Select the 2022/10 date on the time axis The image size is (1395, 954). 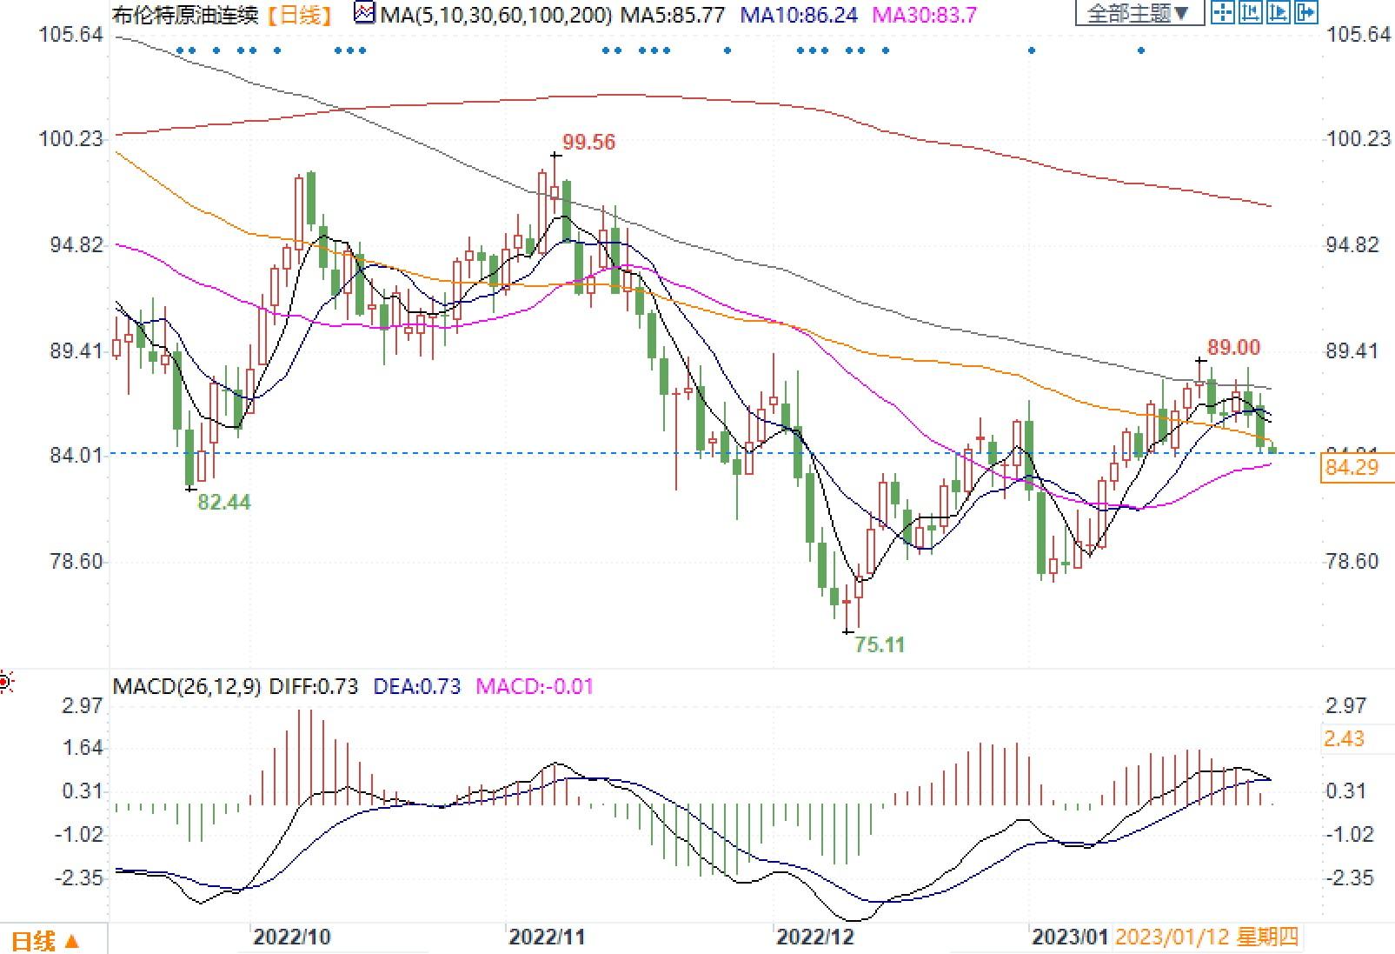[x=292, y=937]
